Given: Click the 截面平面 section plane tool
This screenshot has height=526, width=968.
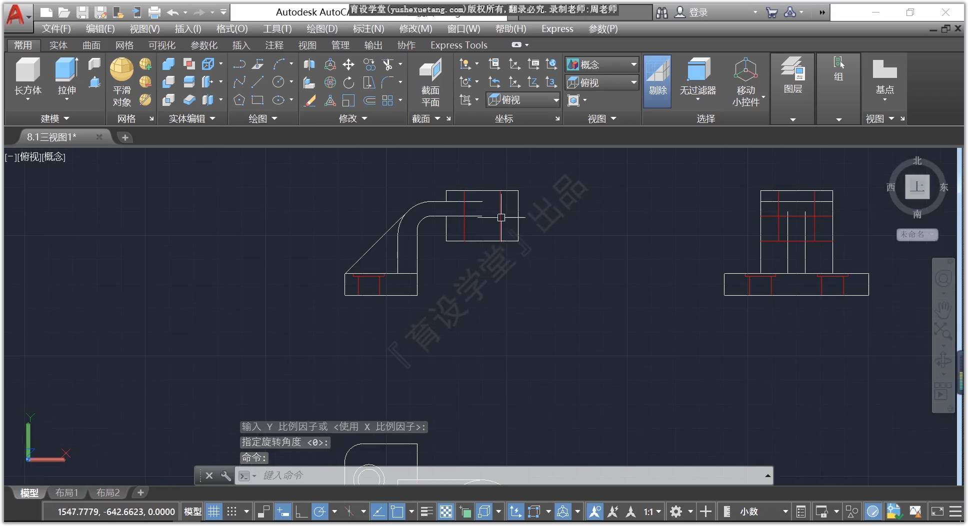Looking at the screenshot, I should point(430,82).
